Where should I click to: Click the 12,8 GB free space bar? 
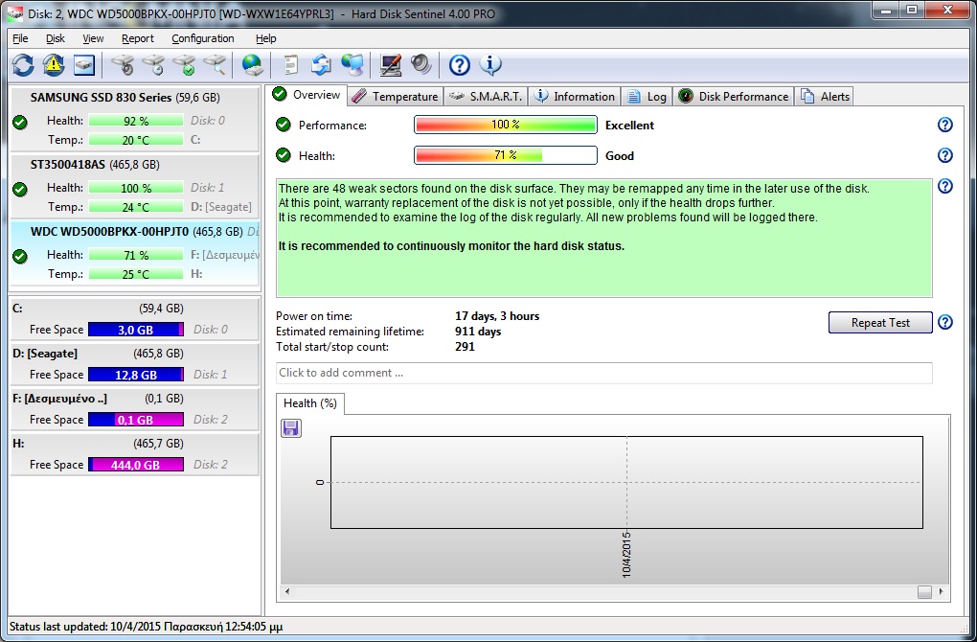[x=136, y=374]
